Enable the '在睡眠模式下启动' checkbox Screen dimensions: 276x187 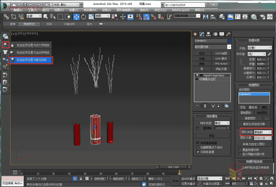tap(198, 147)
